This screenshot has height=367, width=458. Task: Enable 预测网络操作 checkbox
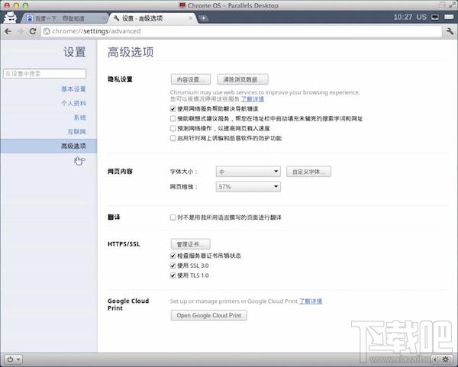coord(173,128)
